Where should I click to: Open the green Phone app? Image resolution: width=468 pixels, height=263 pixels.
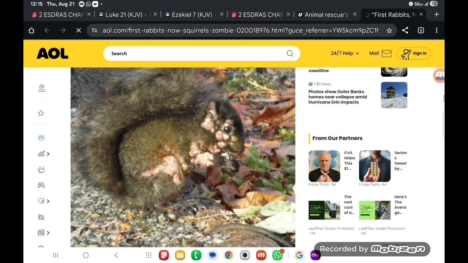(x=196, y=255)
